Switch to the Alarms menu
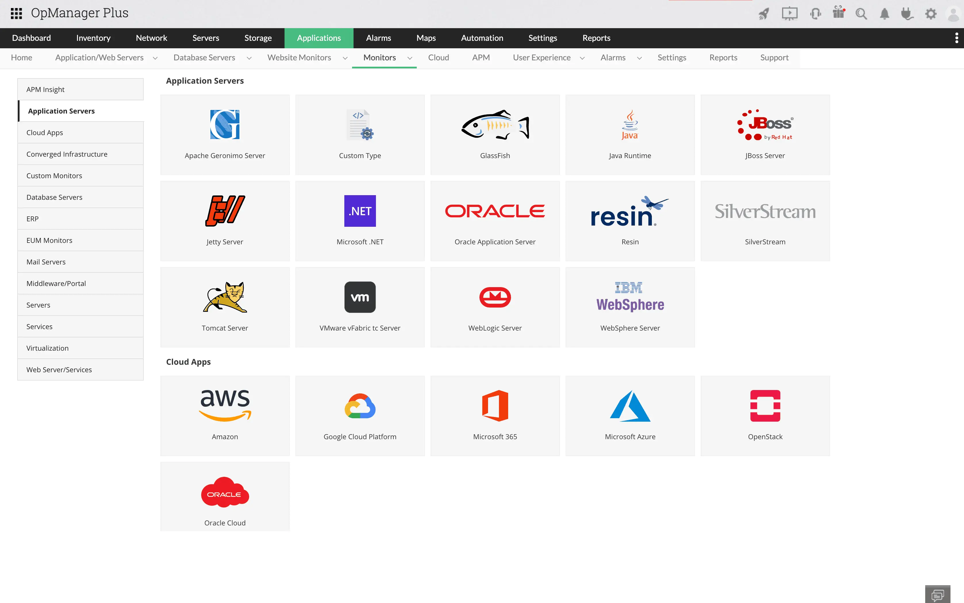Screen dimensions: 964x603 tap(378, 38)
